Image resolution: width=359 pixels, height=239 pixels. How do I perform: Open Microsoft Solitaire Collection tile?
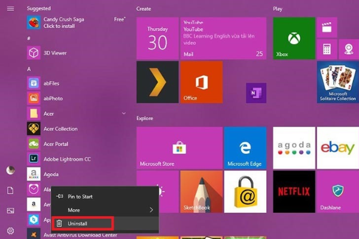tap(338, 82)
